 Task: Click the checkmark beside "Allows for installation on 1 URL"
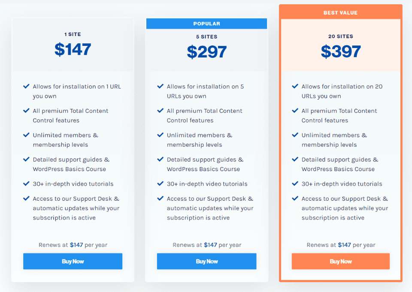(x=26, y=86)
